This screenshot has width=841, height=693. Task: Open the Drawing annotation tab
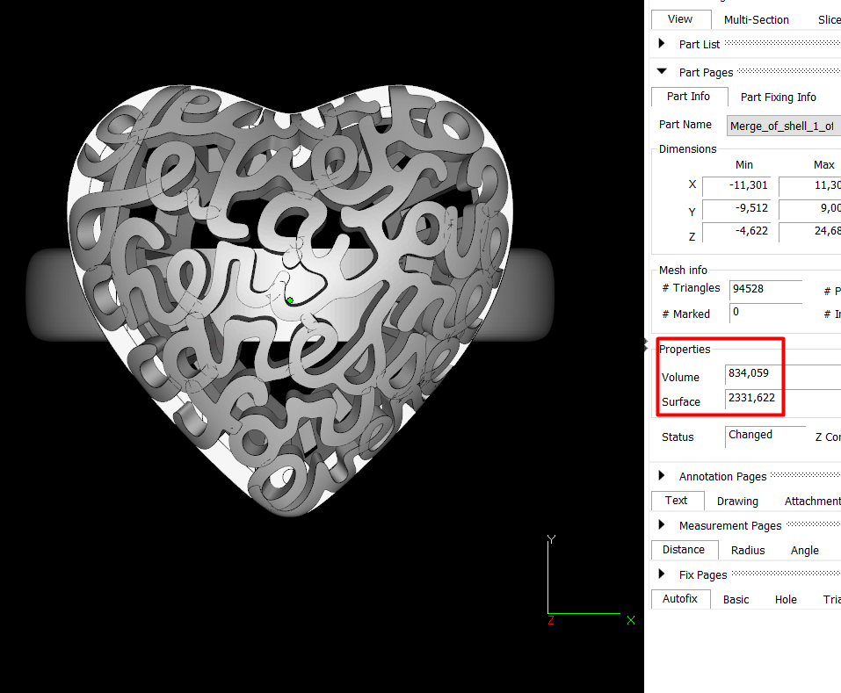pos(737,502)
